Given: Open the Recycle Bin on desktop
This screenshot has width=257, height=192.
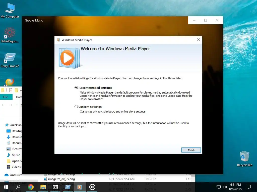Looking at the screenshot, I should tap(244, 159).
